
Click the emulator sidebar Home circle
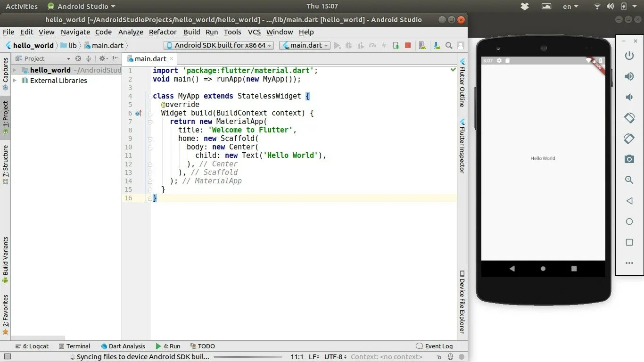point(629,222)
